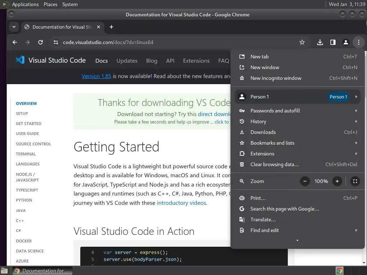Close the Chrome three-dot menu button

pyautogui.click(x=358, y=42)
